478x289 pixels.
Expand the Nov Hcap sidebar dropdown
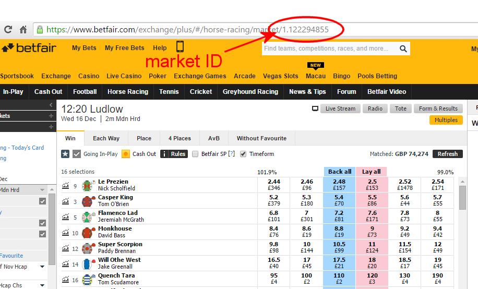[x=42, y=267]
